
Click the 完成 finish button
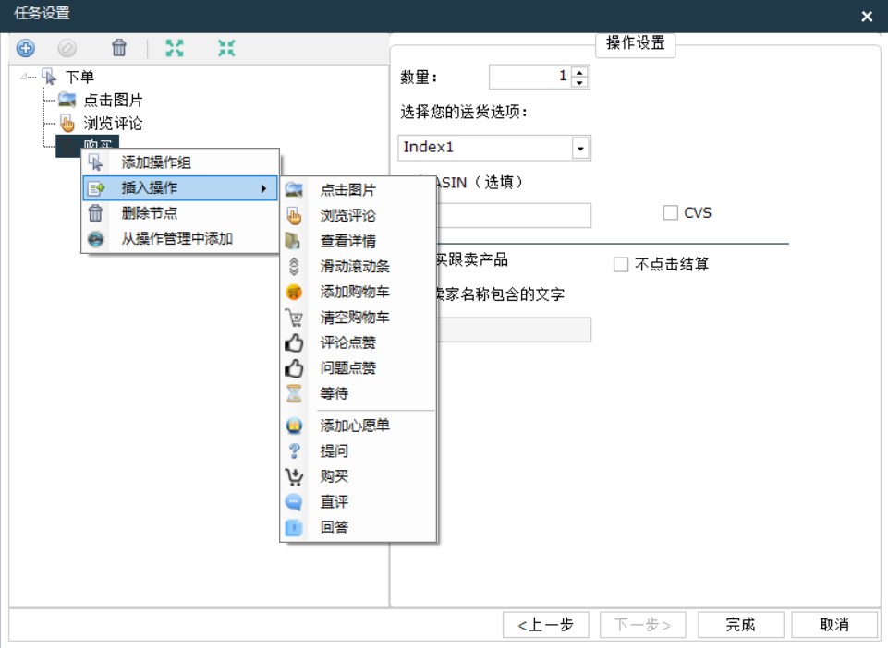click(741, 625)
